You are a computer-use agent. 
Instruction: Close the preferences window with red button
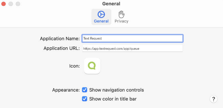click(4, 4)
